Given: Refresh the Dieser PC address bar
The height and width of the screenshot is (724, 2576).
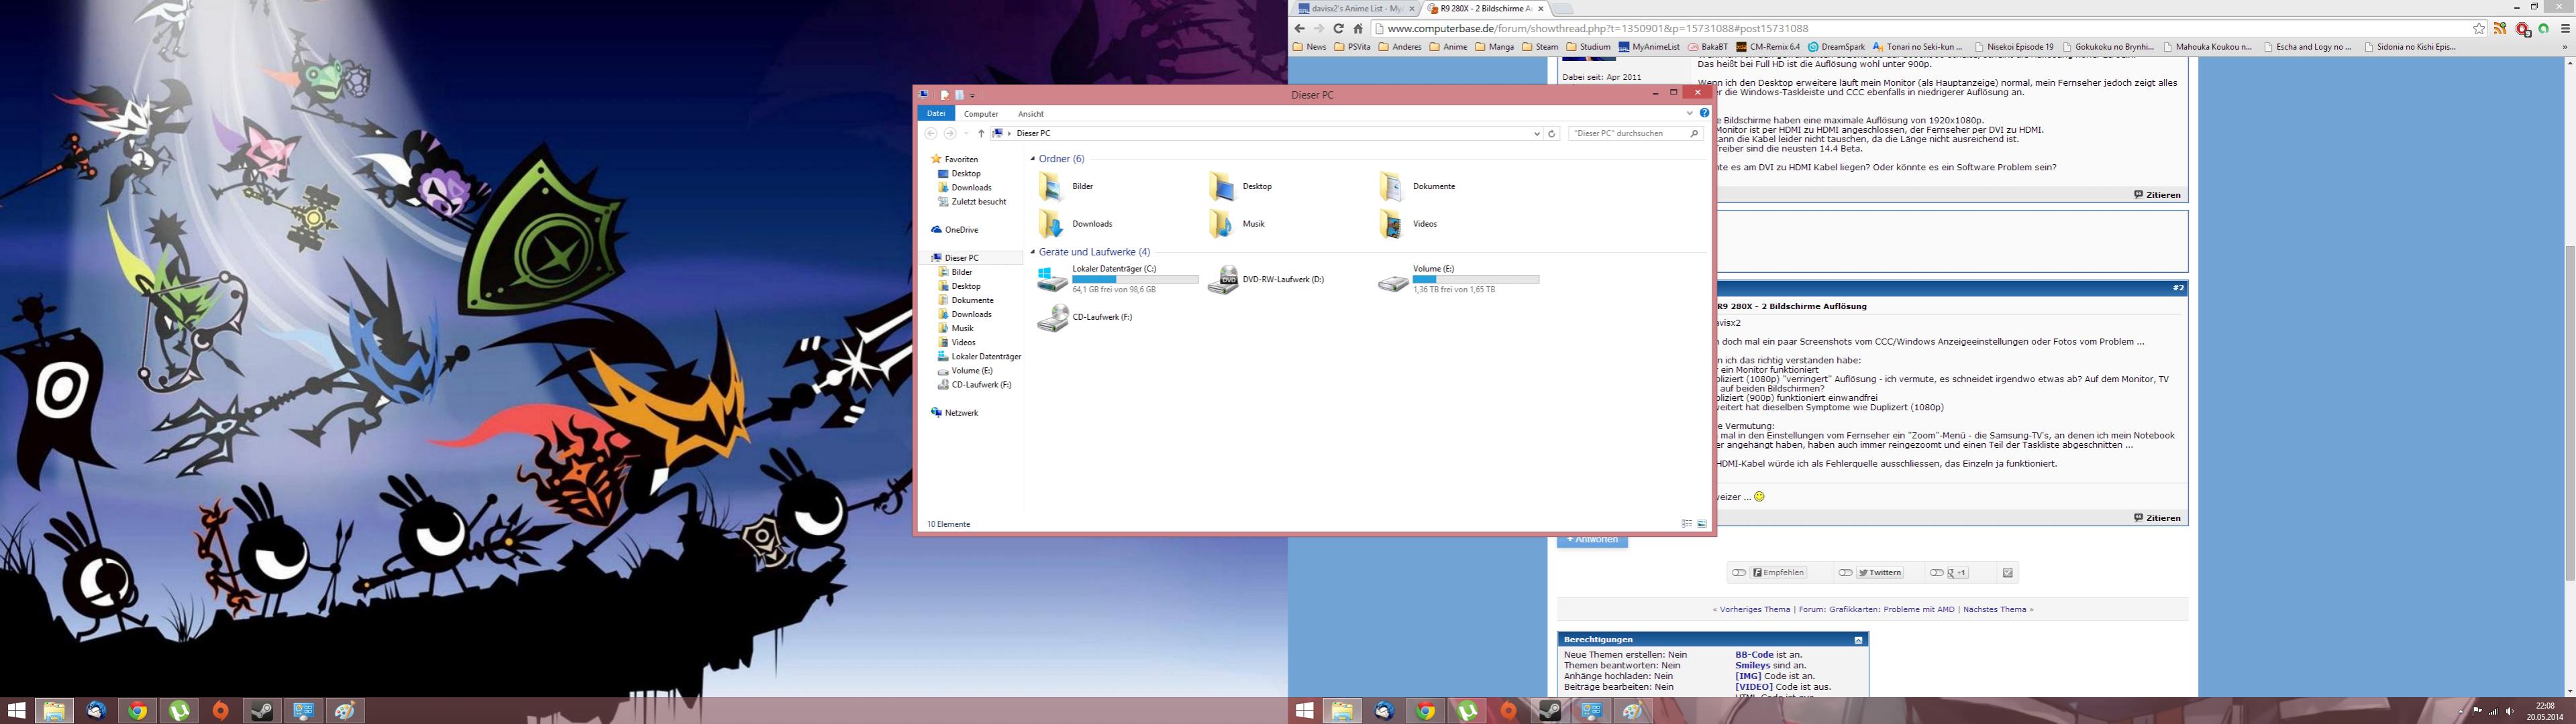Looking at the screenshot, I should coord(1552,134).
